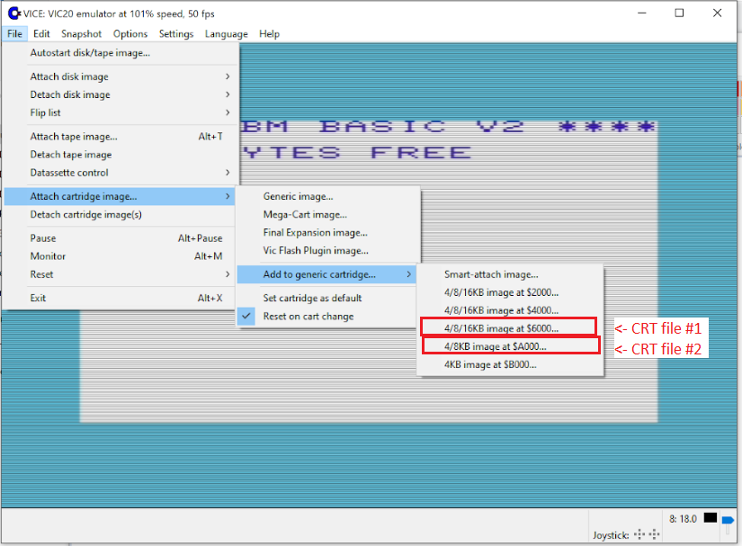Minimize the VICE window
Screen dimensions: 742x546
pos(641,13)
